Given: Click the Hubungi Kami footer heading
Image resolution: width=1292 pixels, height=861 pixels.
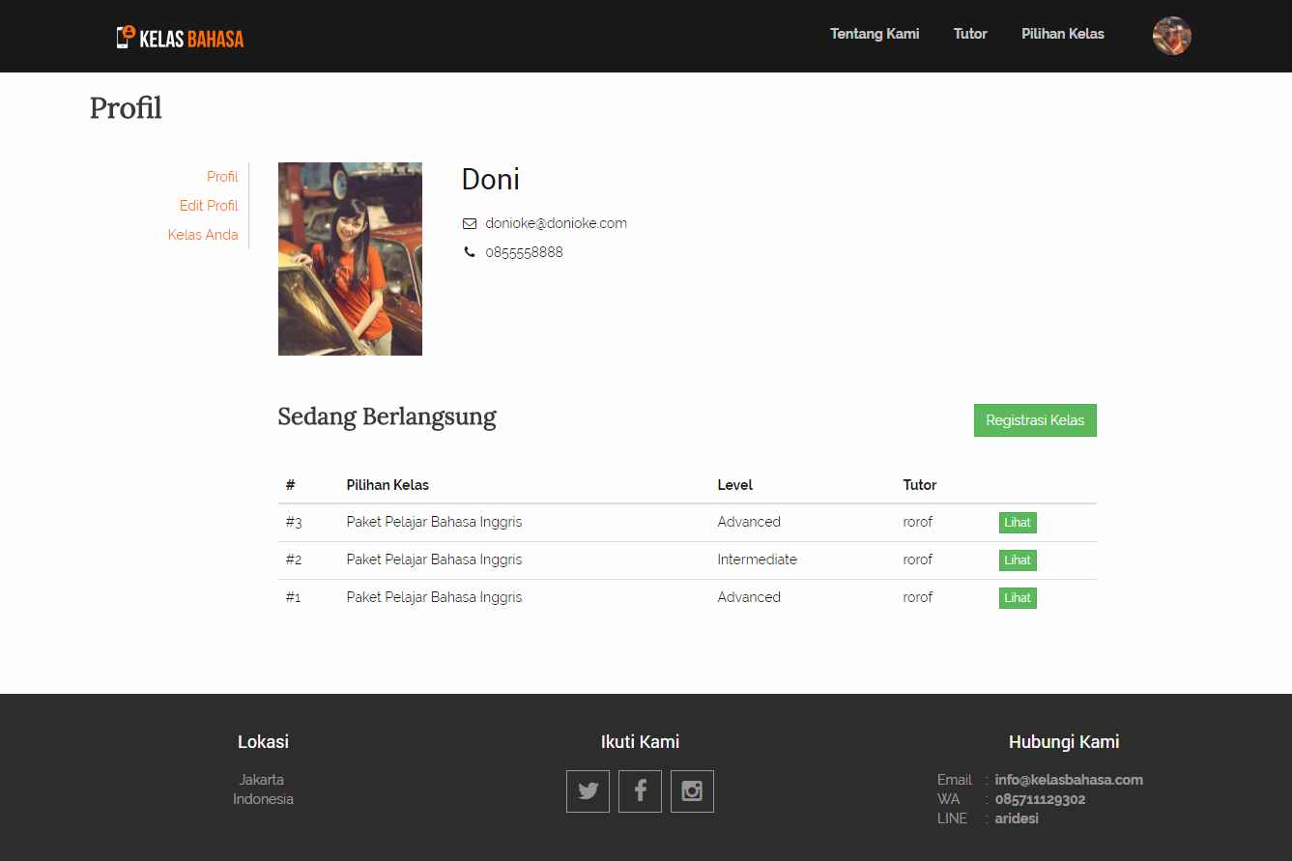Looking at the screenshot, I should tap(1064, 742).
